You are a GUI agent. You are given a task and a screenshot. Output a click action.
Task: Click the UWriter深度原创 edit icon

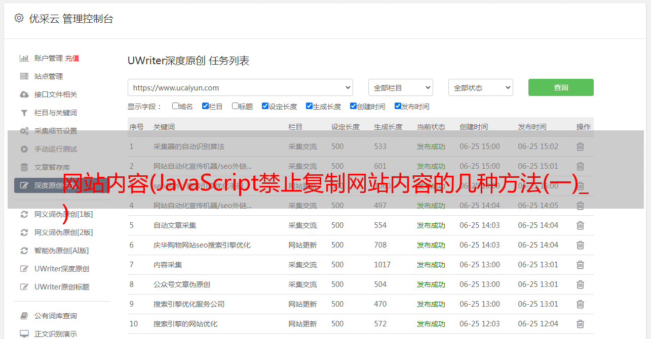click(x=24, y=269)
